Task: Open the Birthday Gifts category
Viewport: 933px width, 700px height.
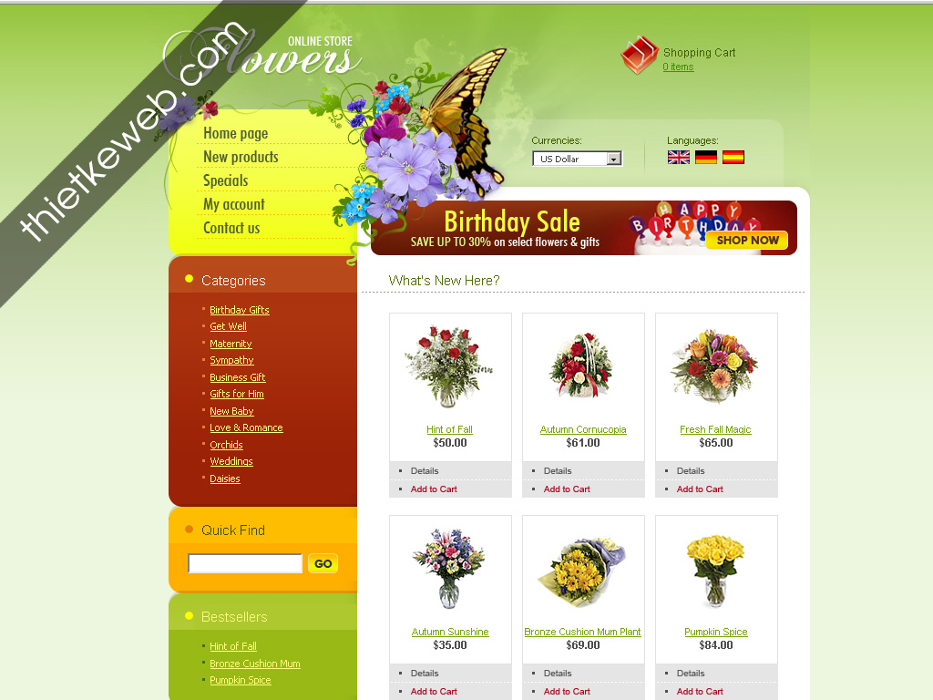Action: tap(240, 310)
